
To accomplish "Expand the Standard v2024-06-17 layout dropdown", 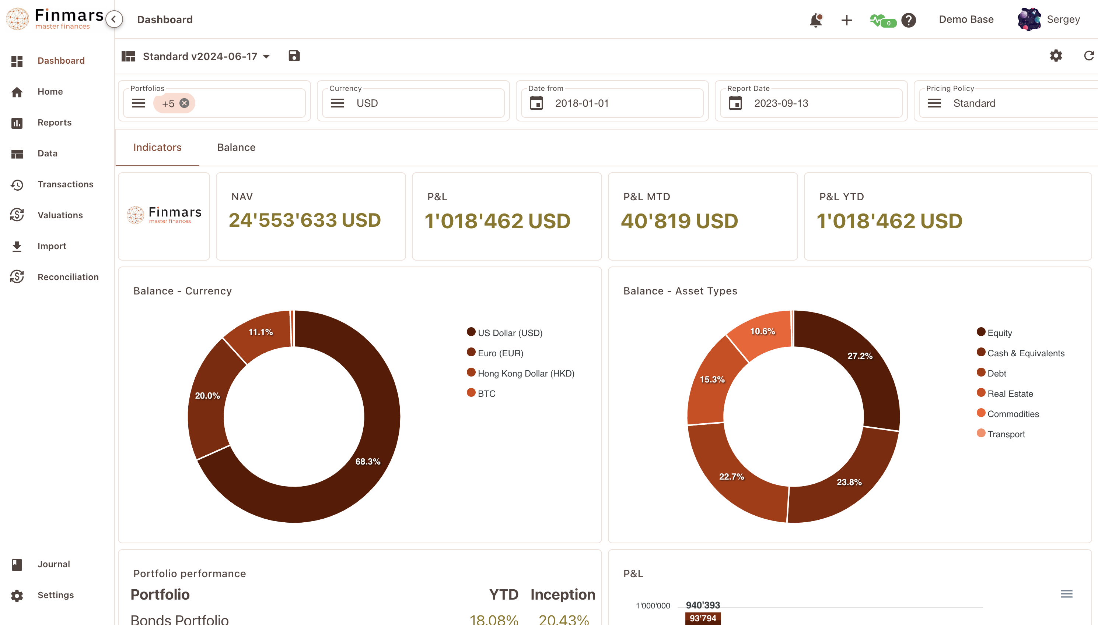I will click(x=207, y=56).
